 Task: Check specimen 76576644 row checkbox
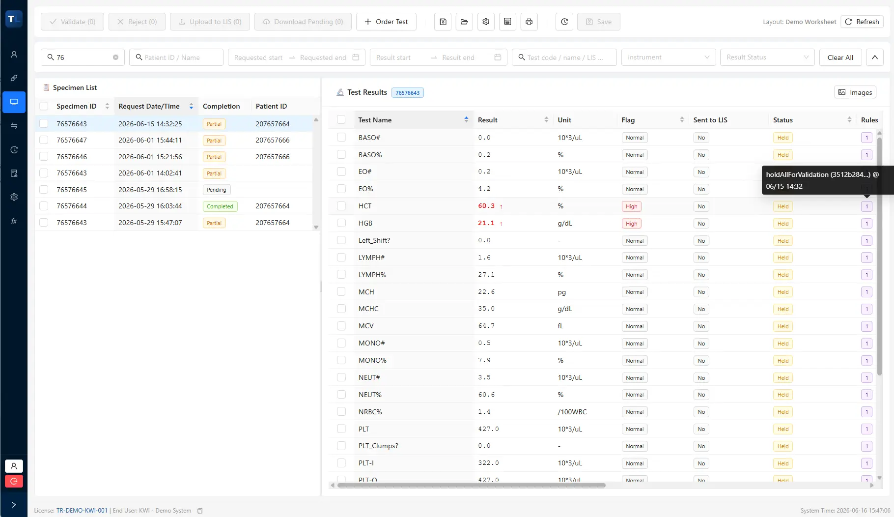44,206
